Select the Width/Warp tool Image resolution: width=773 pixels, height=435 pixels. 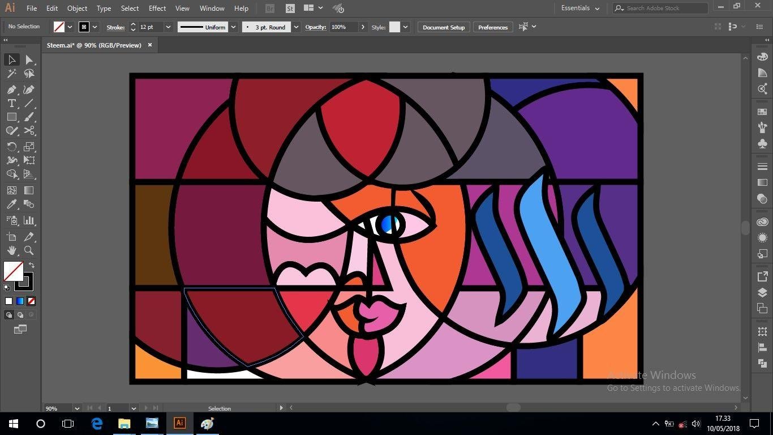pyautogui.click(x=11, y=160)
